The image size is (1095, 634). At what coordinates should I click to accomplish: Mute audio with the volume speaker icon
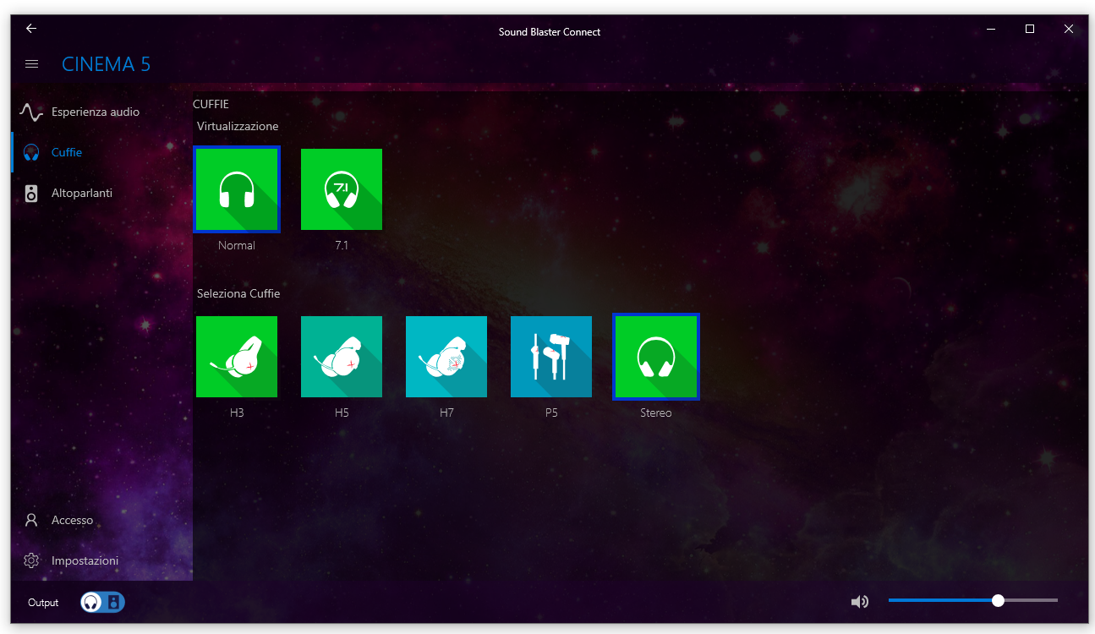(x=860, y=602)
